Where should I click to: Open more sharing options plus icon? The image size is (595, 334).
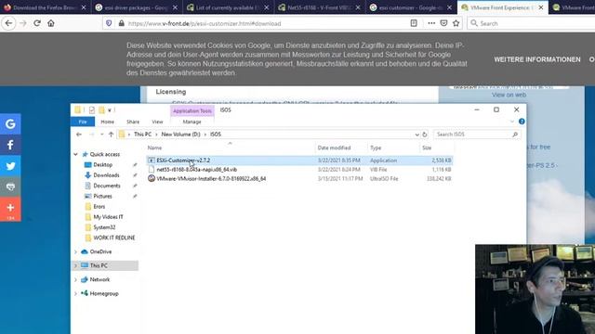(10, 209)
